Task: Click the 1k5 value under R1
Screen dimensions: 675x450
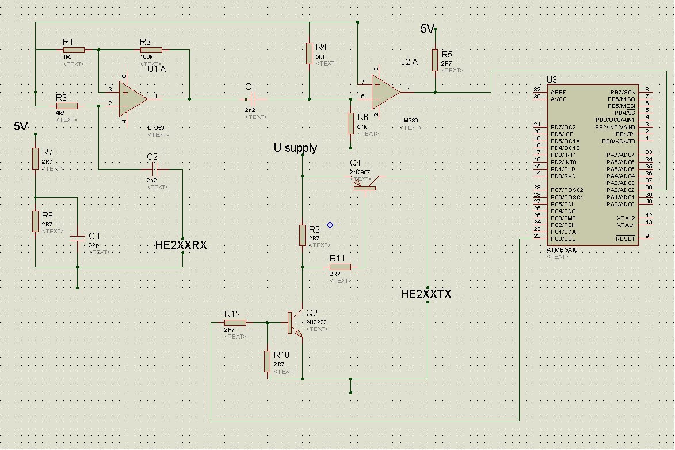Action: 67,57
